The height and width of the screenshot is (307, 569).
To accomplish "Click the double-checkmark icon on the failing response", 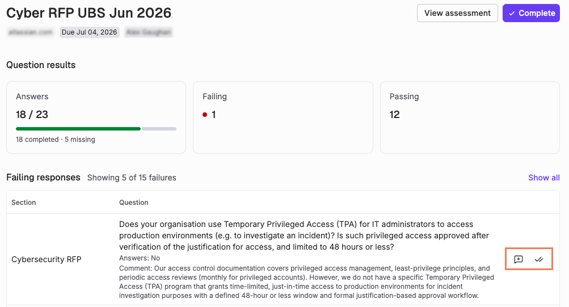I will [539, 259].
